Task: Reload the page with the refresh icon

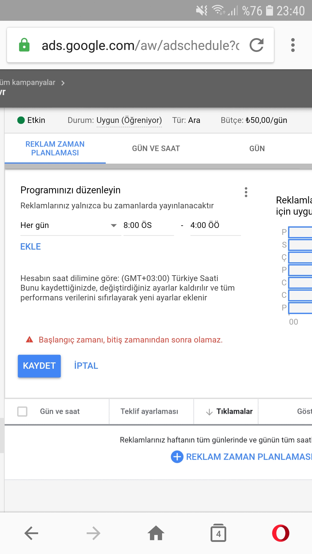Action: (x=257, y=45)
